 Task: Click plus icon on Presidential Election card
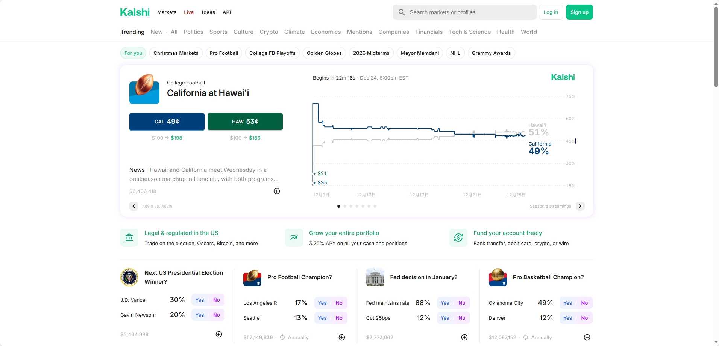[219, 334]
